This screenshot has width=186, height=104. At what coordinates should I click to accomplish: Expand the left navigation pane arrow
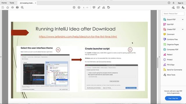pos(1,57)
